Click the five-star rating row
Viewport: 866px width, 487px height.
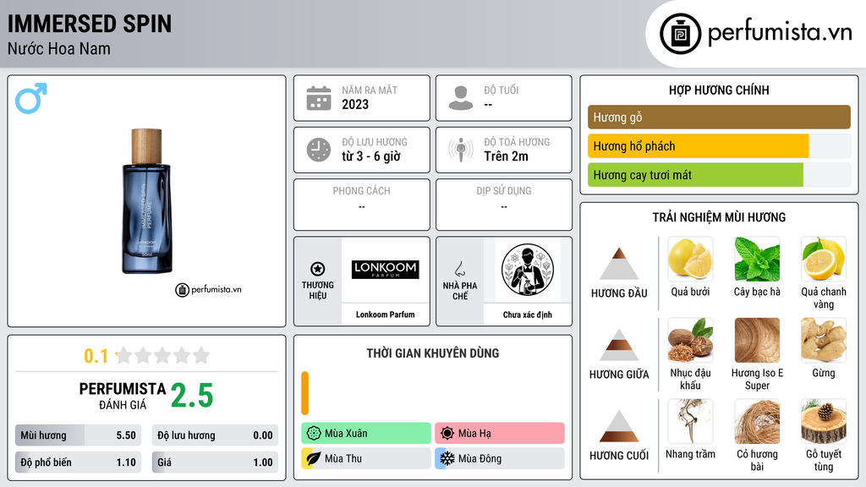point(162,356)
